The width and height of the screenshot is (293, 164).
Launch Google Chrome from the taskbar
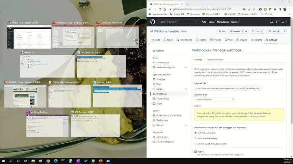[48, 161]
